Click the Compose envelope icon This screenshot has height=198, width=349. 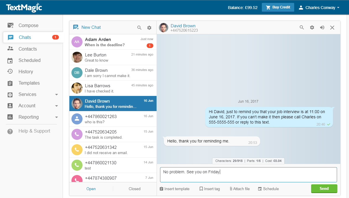pyautogui.click(x=10, y=25)
